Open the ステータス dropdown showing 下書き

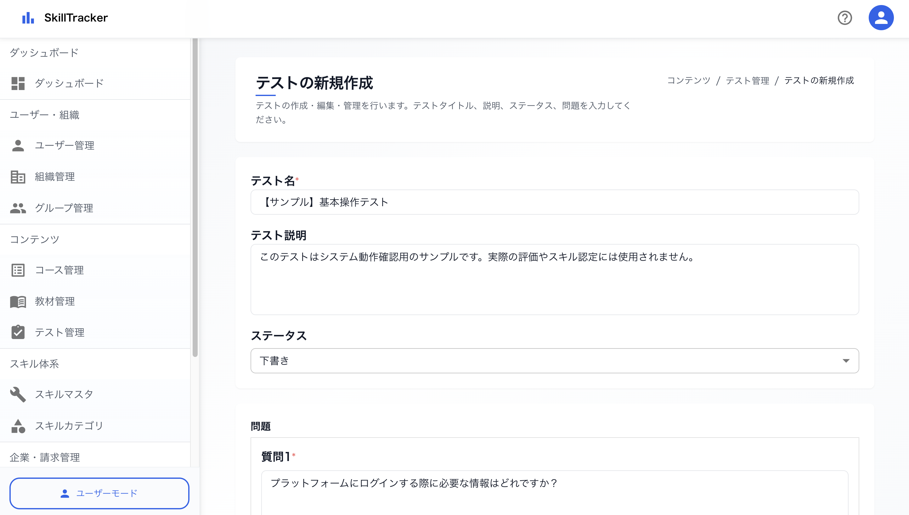pos(530,361)
